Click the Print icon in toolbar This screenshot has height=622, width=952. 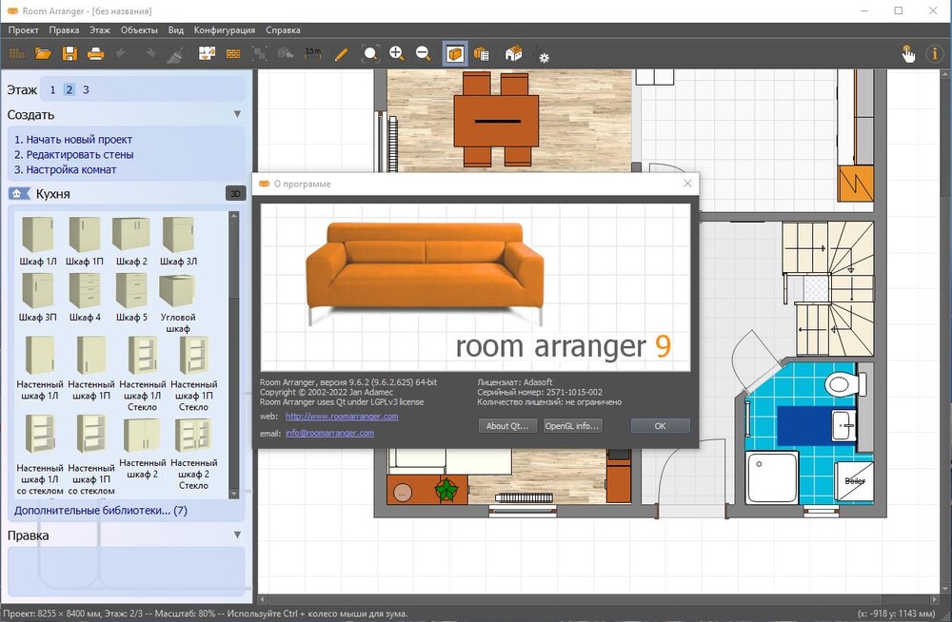[95, 54]
